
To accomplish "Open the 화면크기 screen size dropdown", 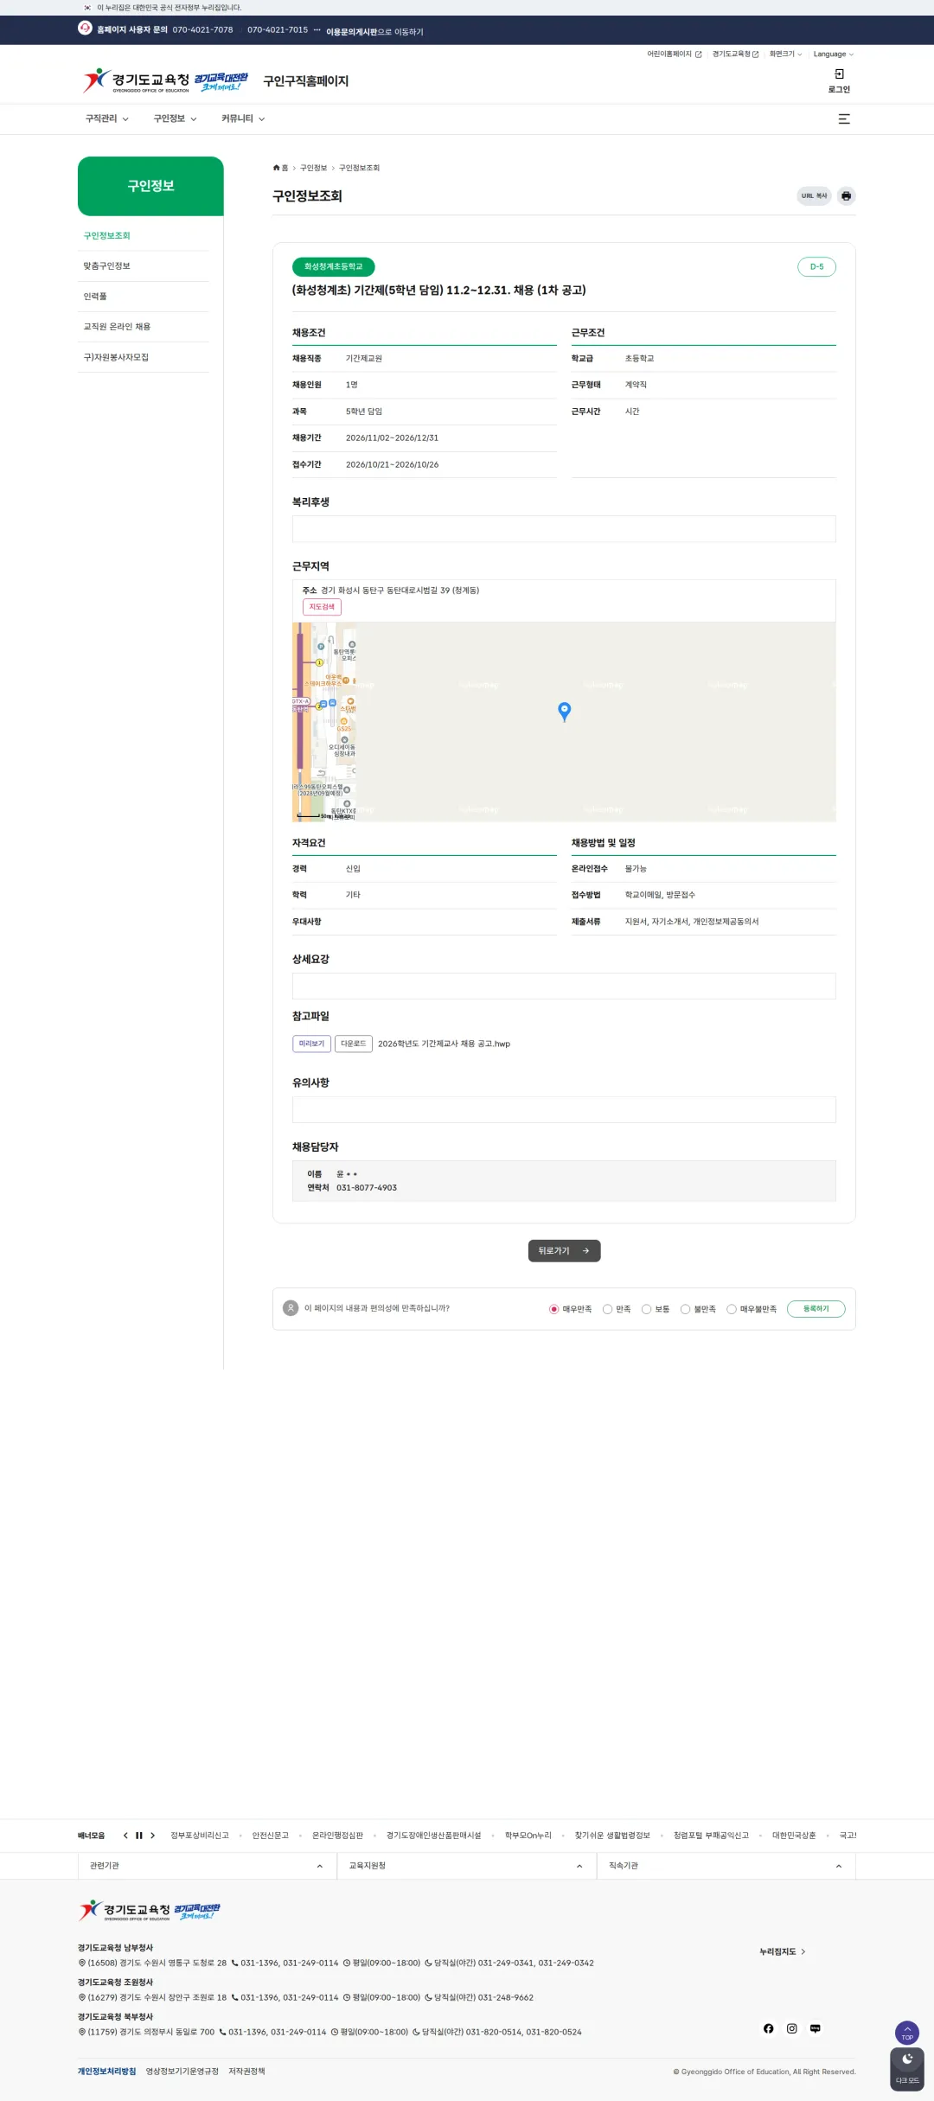I will point(785,54).
